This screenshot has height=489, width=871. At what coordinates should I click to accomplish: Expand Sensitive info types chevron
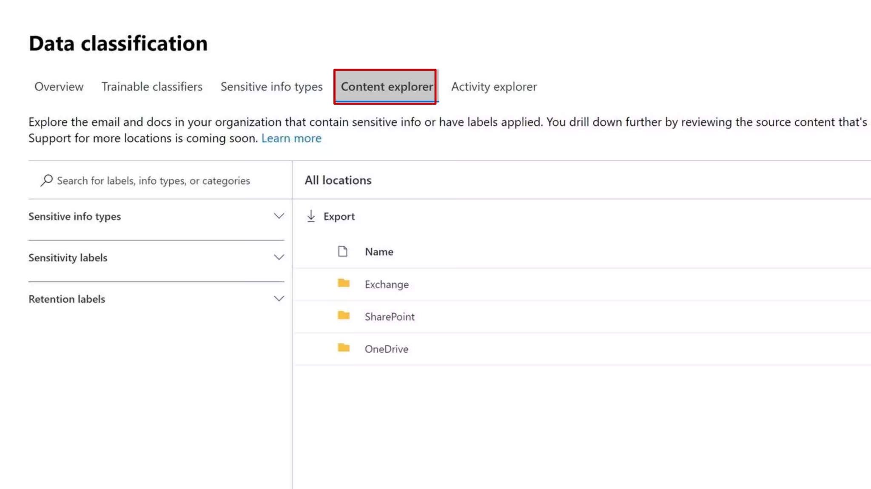[x=279, y=216]
